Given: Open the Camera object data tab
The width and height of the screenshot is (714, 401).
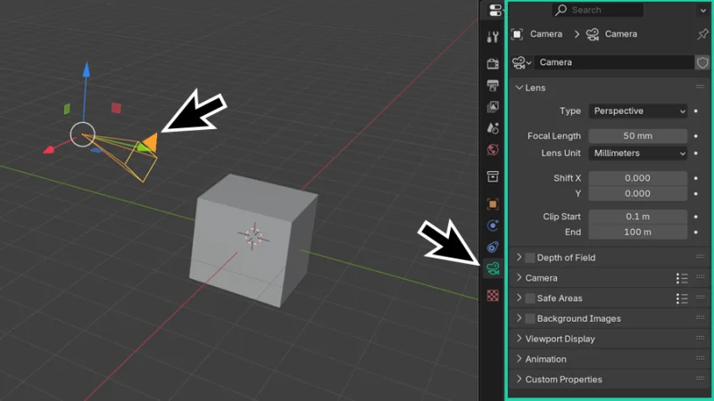Looking at the screenshot, I should click(x=493, y=269).
